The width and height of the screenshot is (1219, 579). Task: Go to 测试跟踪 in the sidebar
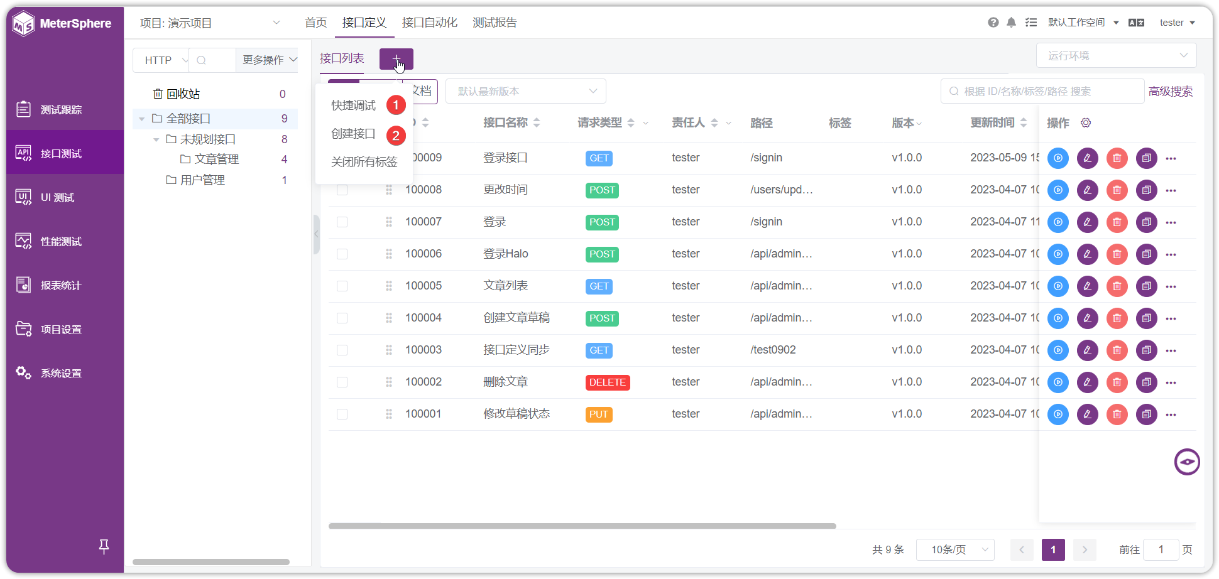point(62,110)
